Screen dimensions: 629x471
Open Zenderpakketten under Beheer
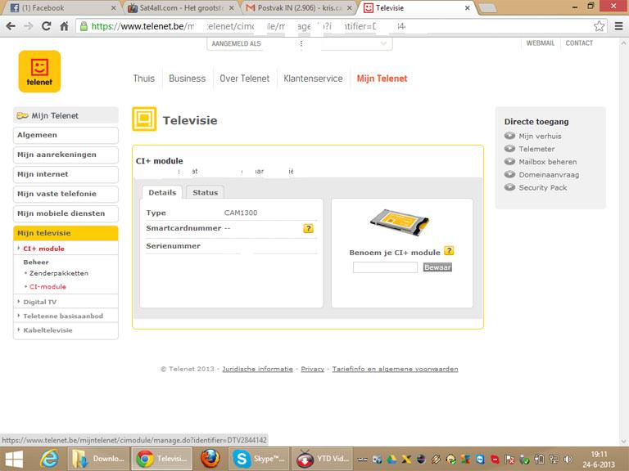[x=59, y=273]
